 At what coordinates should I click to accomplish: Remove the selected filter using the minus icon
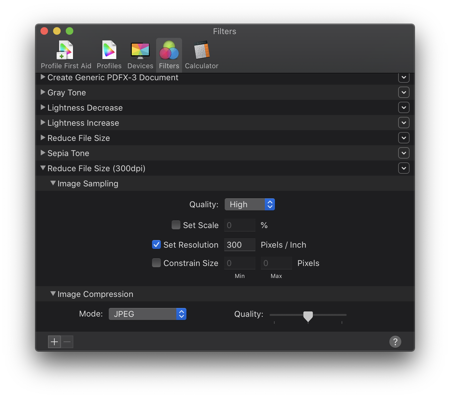(x=67, y=341)
